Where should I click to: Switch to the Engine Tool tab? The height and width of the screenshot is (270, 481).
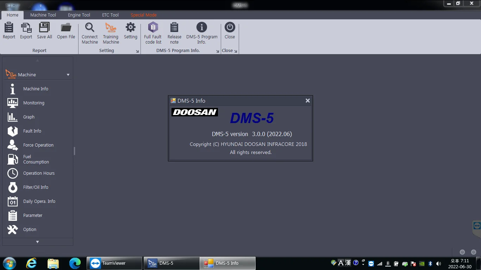79,15
